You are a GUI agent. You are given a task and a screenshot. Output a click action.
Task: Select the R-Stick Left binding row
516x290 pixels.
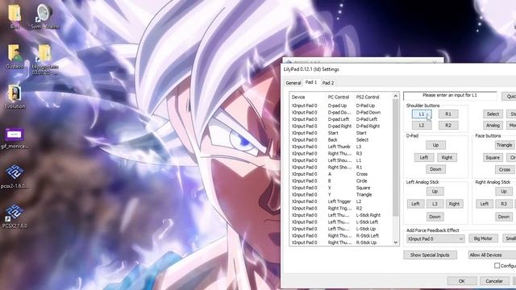pyautogui.click(x=341, y=236)
